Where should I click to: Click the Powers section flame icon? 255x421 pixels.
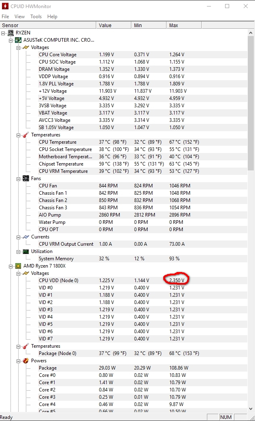26,361
